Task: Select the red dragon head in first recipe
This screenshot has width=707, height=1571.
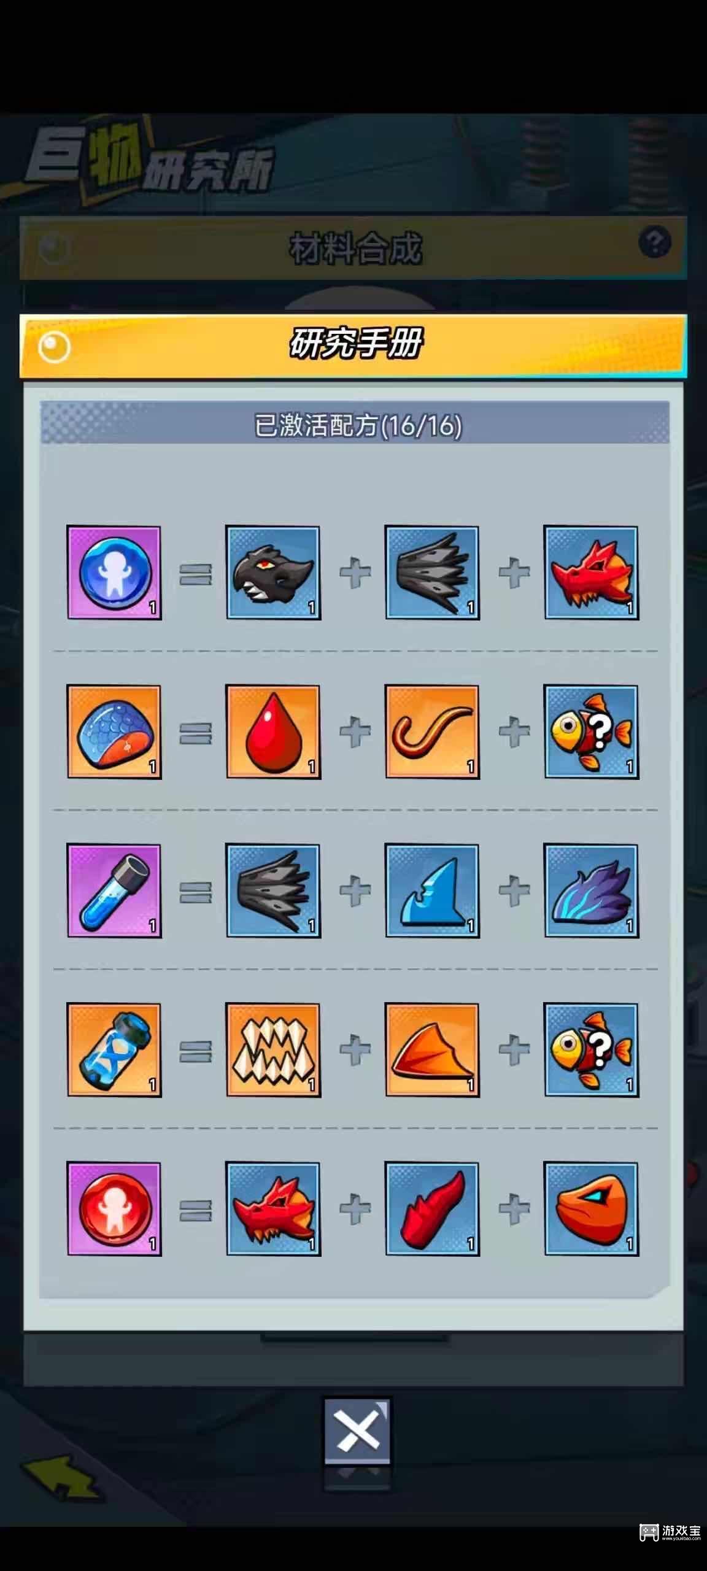Action: coord(591,573)
